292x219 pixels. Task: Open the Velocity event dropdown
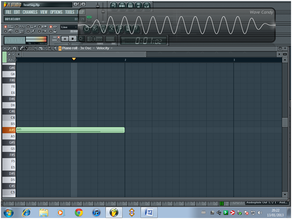[x=104, y=48]
